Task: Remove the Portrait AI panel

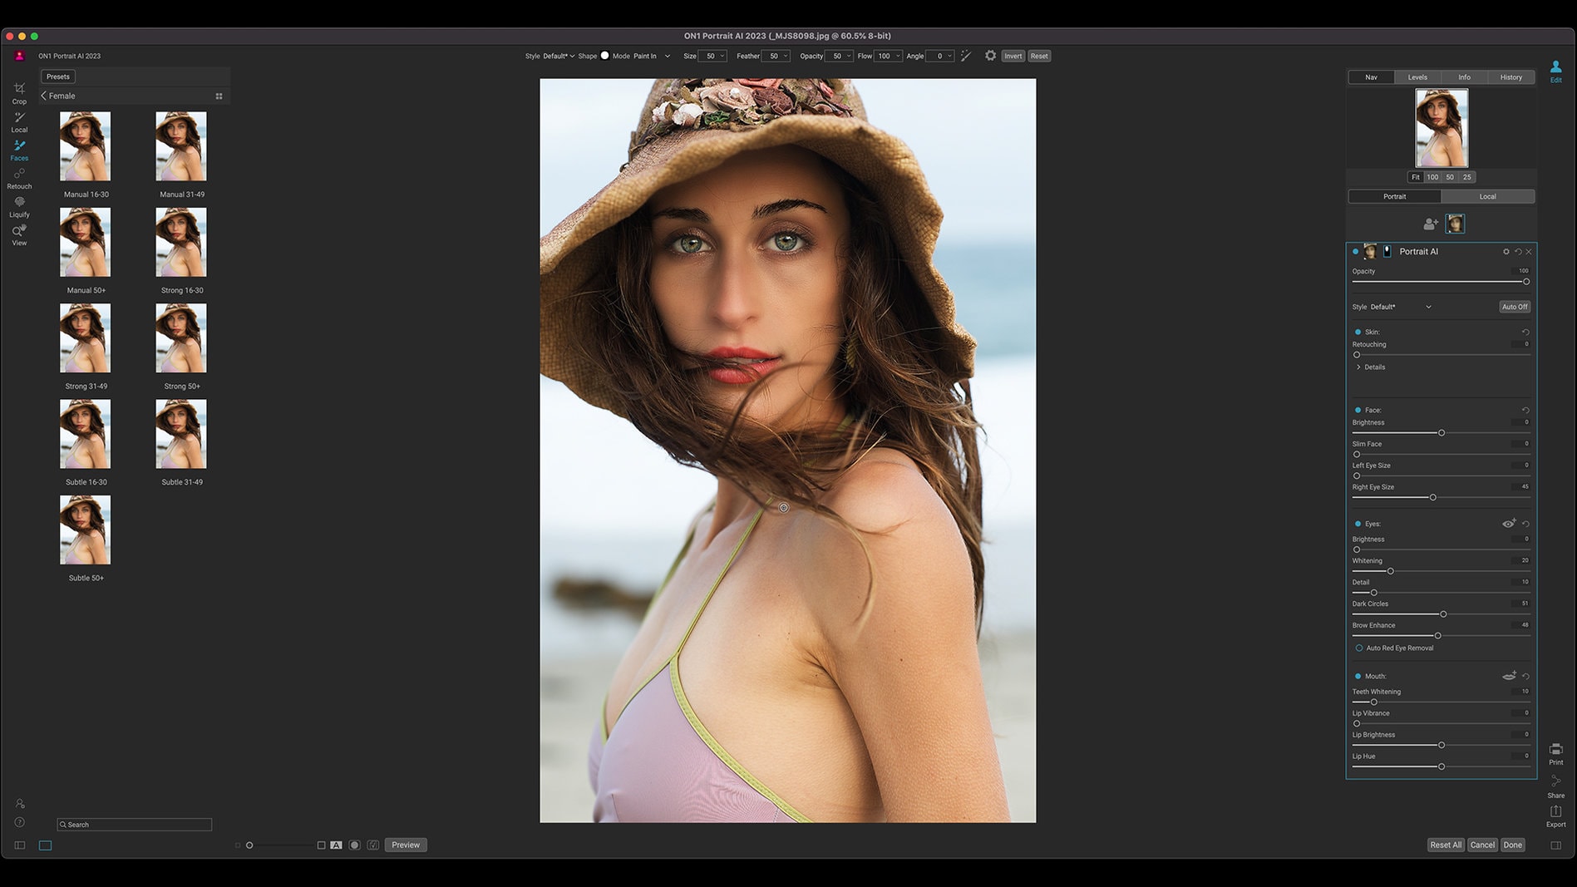Action: 1529,251
